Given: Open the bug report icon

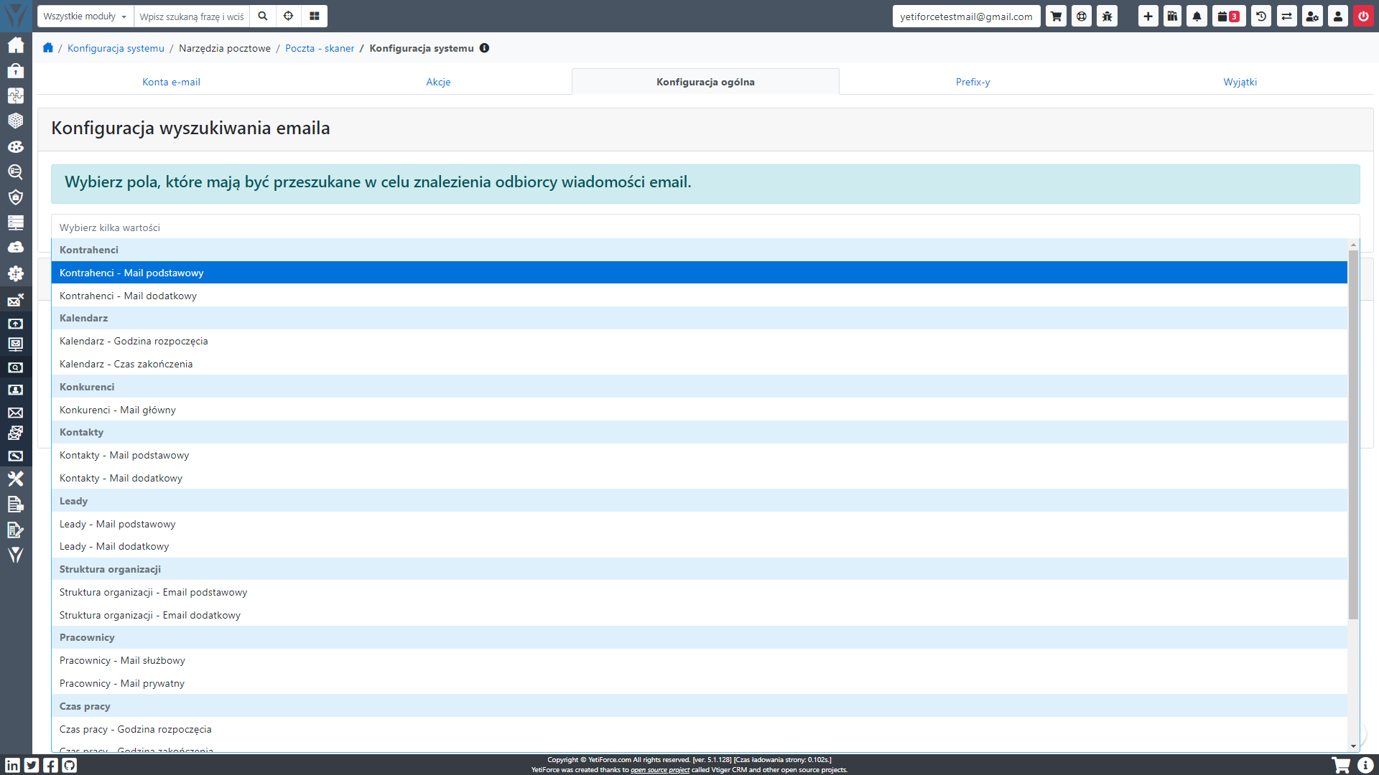Looking at the screenshot, I should pyautogui.click(x=1107, y=17).
